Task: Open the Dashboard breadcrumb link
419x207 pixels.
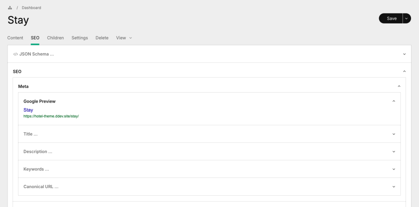Action: tap(31, 8)
